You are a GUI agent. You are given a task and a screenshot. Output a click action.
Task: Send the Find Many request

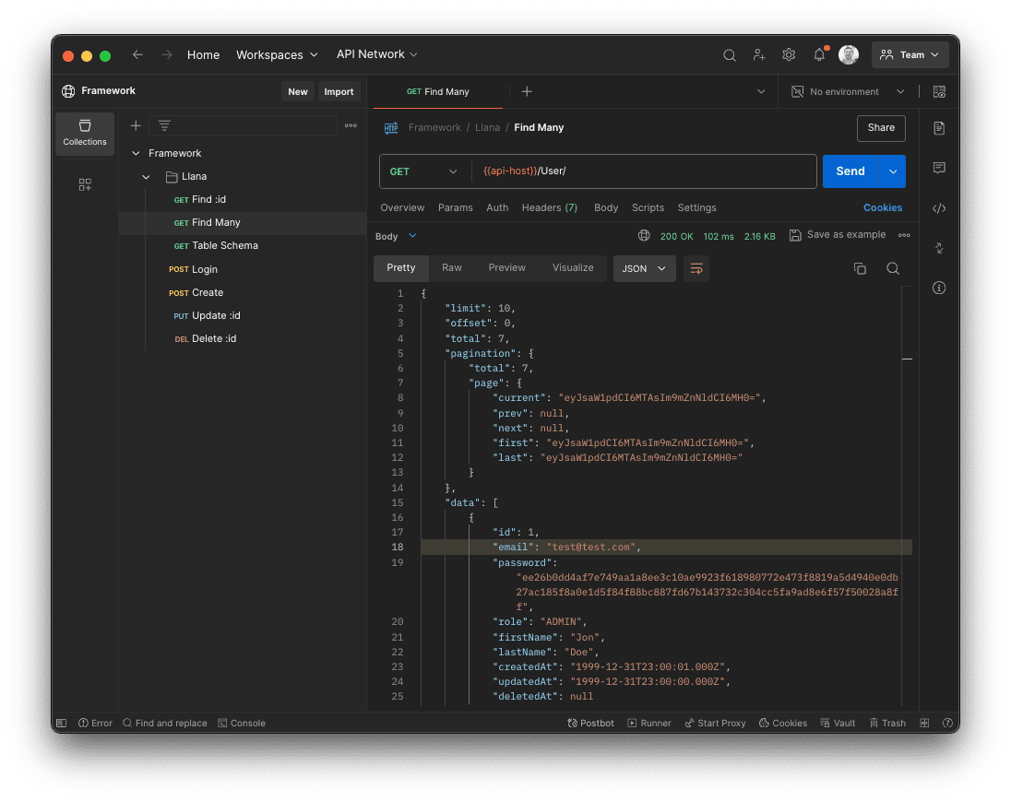pyautogui.click(x=850, y=171)
